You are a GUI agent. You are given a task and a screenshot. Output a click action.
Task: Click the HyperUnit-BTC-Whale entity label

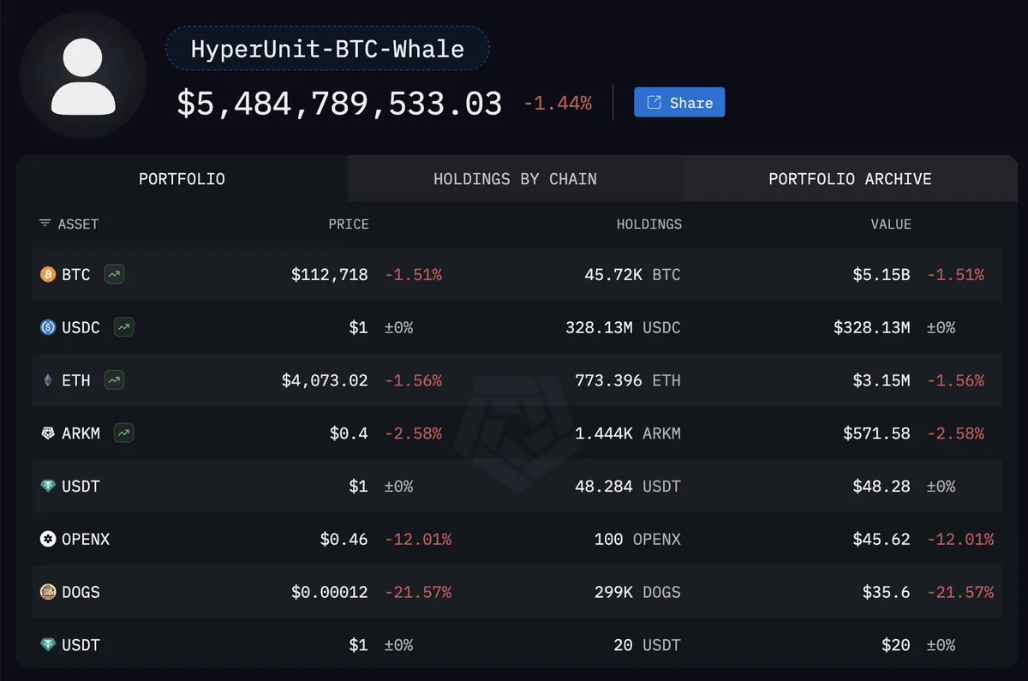[327, 48]
